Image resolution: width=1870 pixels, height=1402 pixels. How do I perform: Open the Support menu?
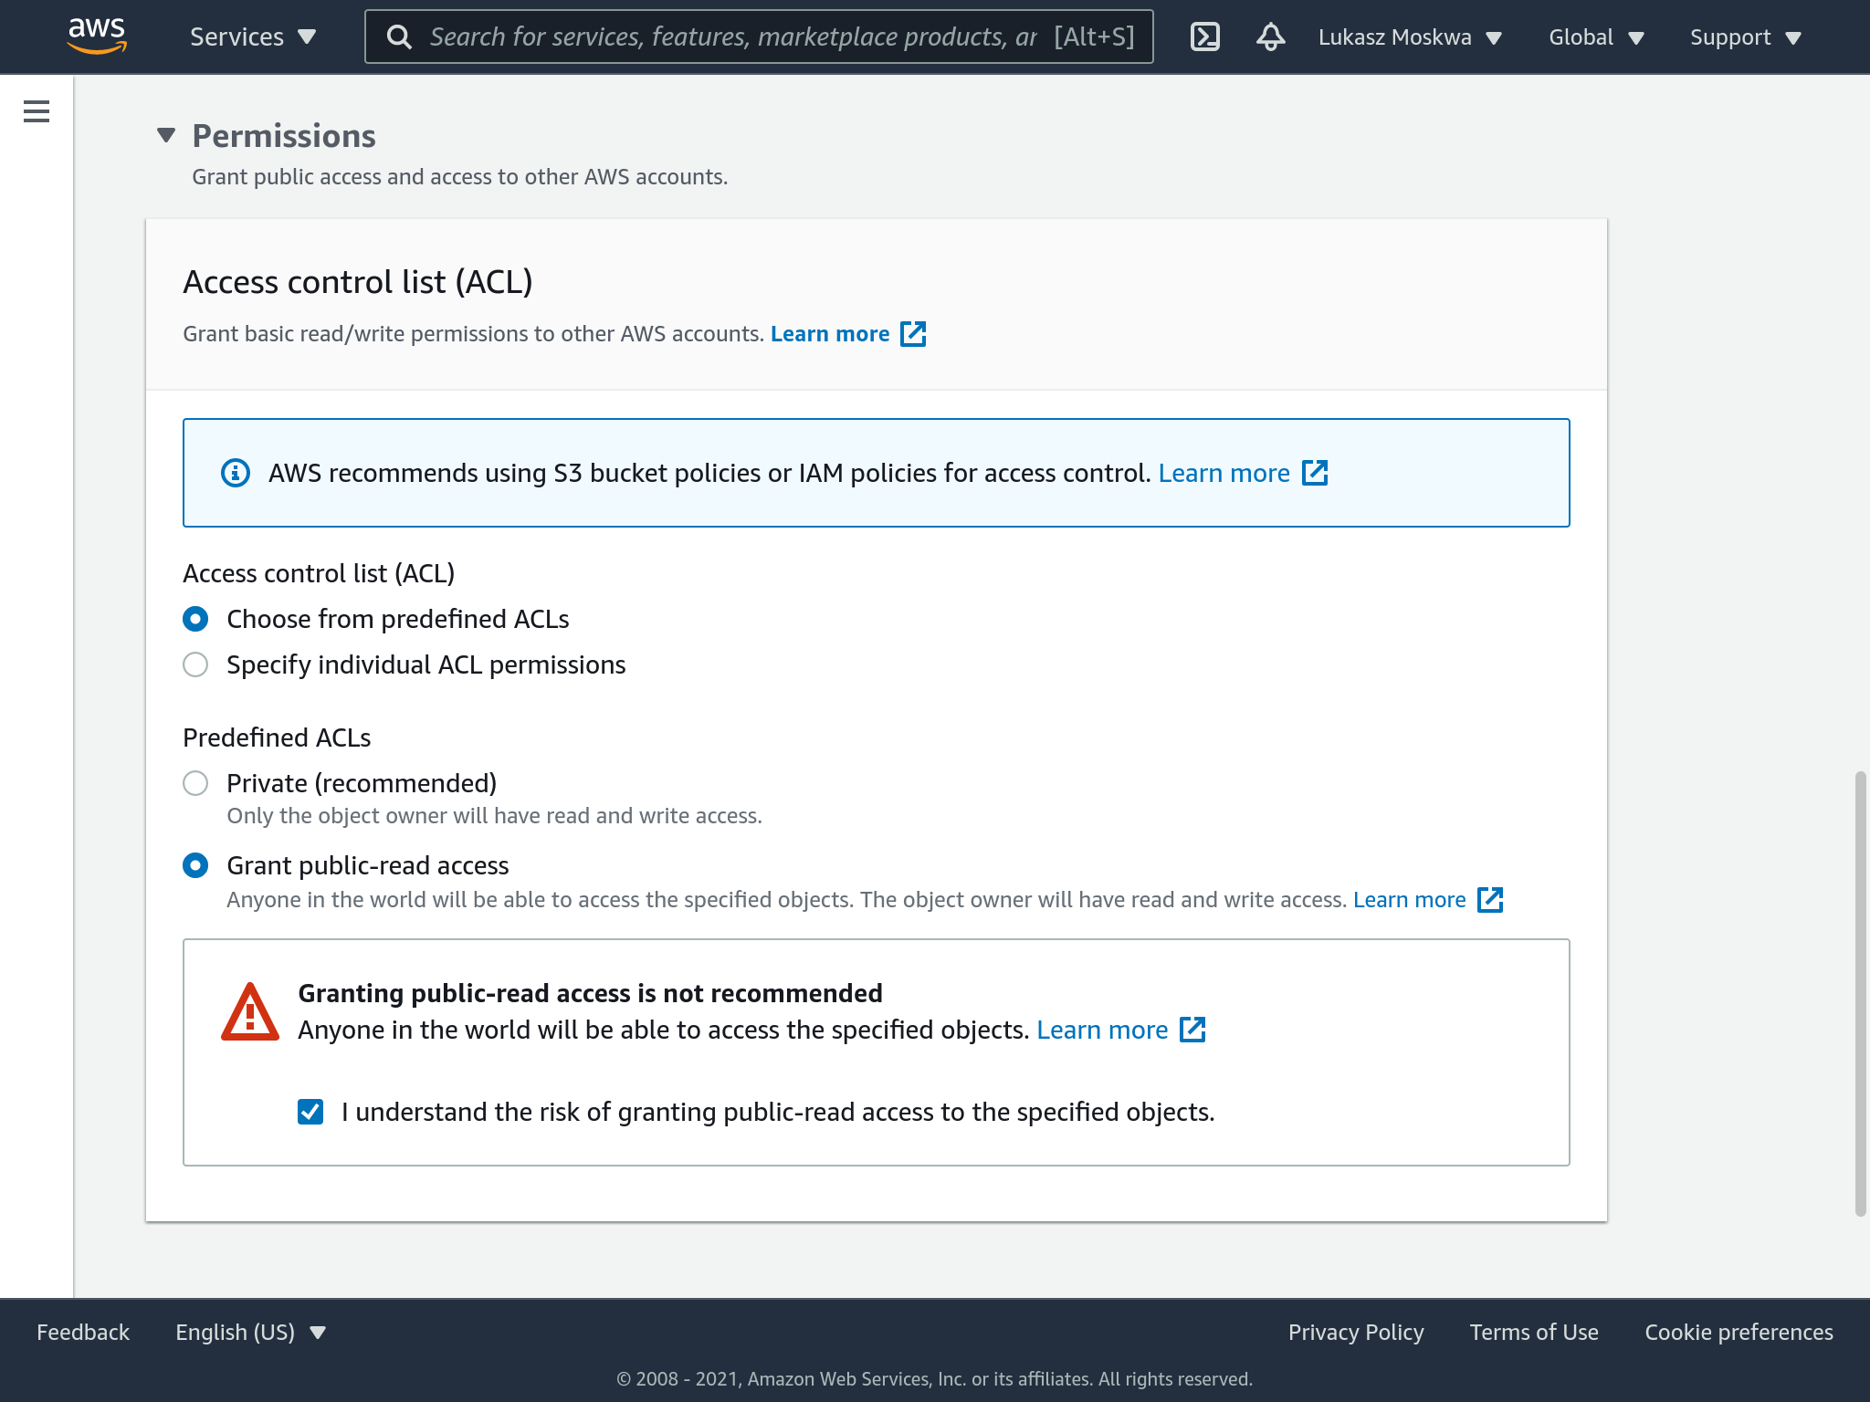(x=1745, y=37)
